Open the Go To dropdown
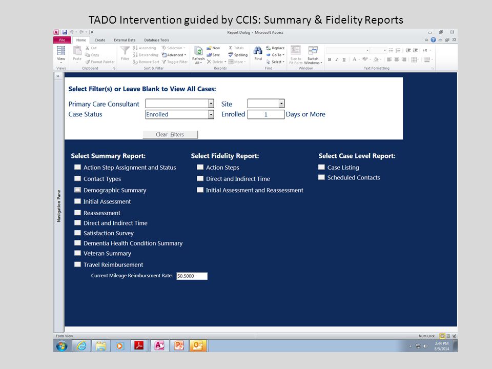The width and height of the screenshot is (492, 369). tap(275, 55)
